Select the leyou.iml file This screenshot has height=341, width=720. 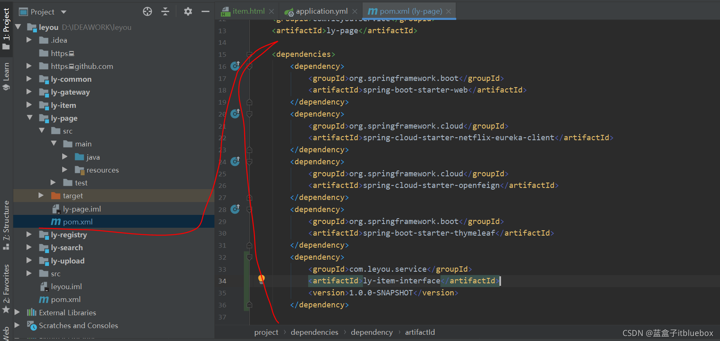tap(66, 286)
